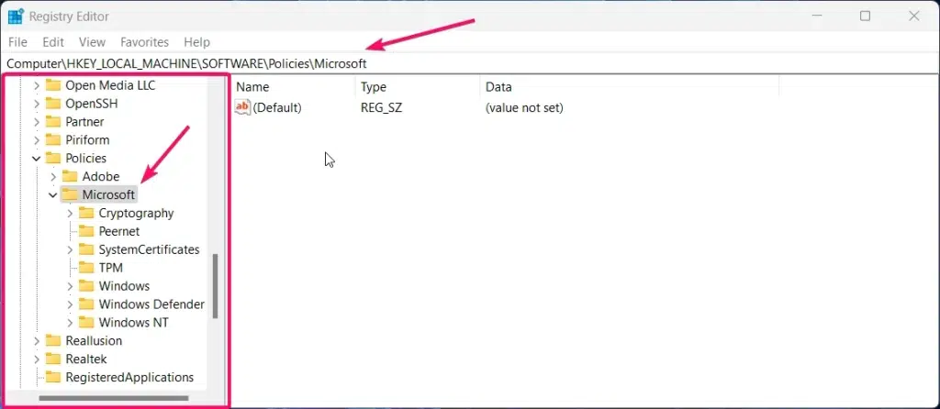
Task: Select the OpenSSH key label
Action: coord(92,104)
